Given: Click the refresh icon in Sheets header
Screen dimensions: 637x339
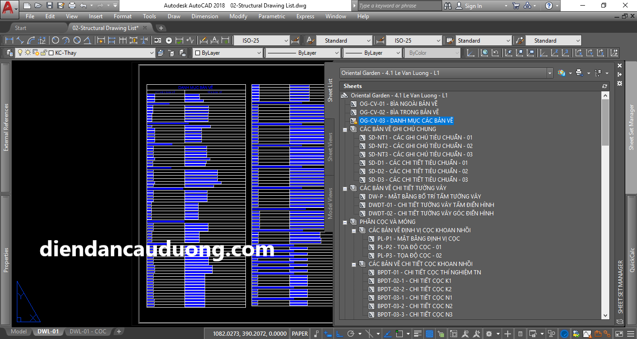Looking at the screenshot, I should [605, 86].
